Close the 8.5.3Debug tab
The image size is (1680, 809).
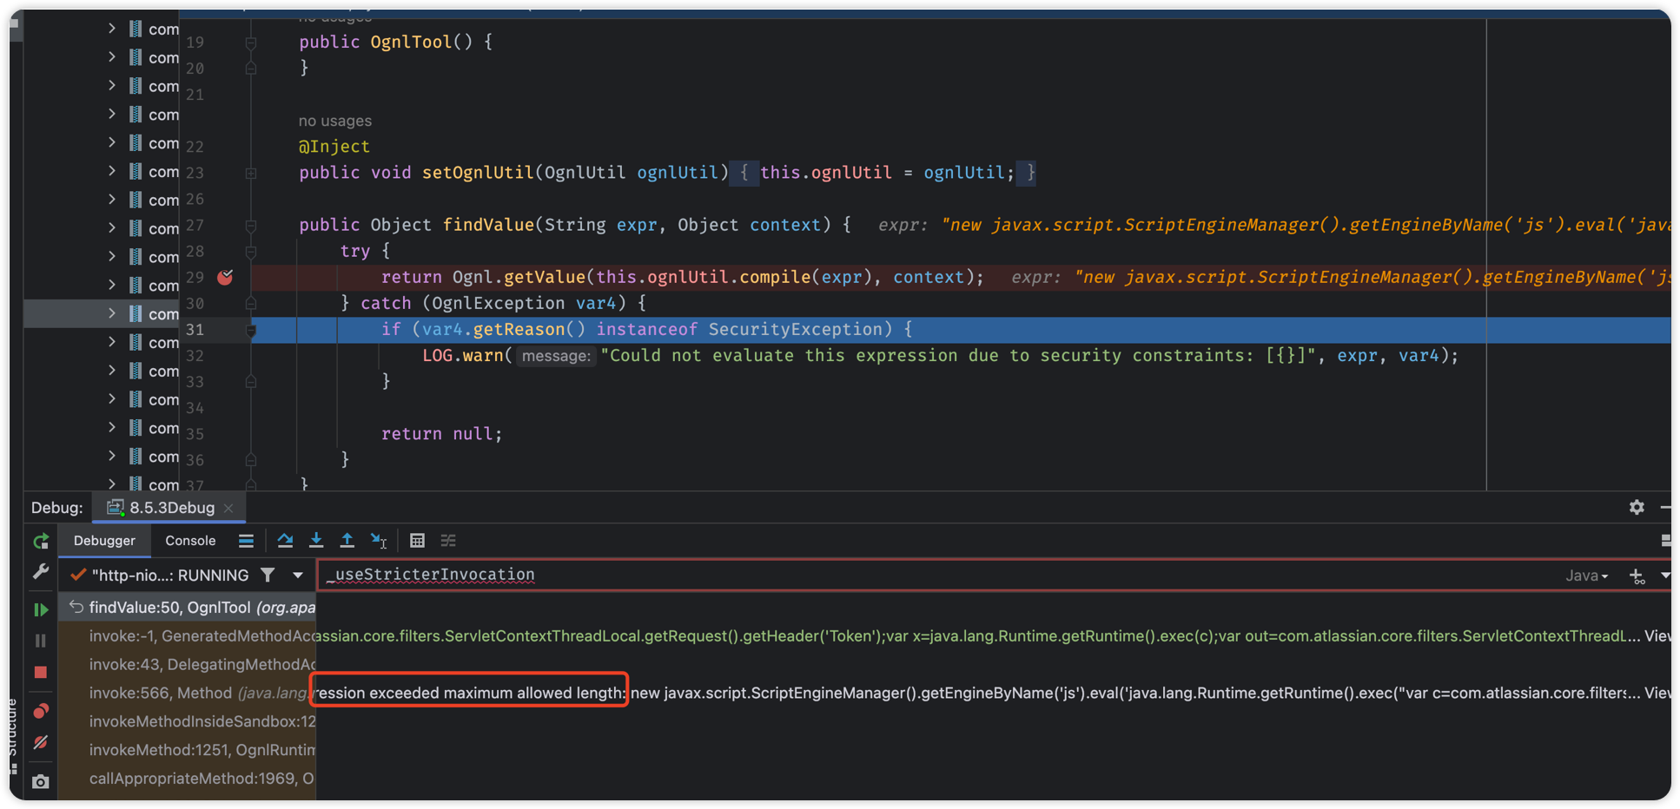click(228, 508)
